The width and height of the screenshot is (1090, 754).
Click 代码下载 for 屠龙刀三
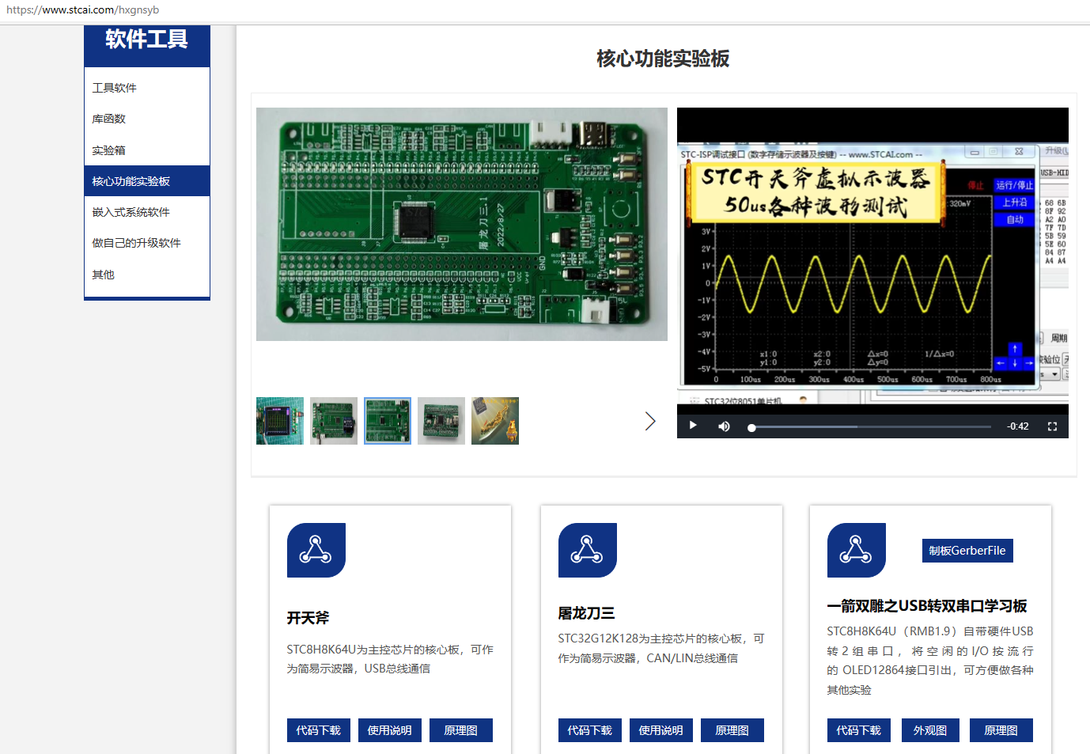590,730
